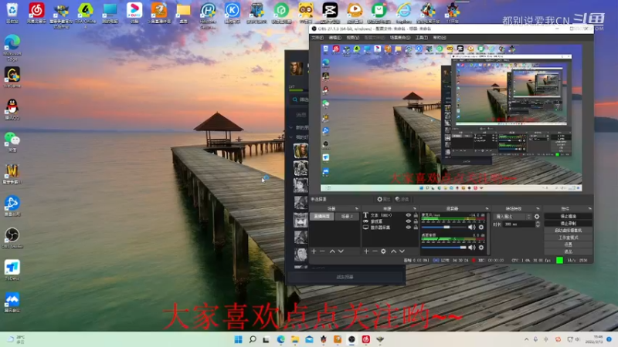Start the virtual camera
618x347 pixels.
[568, 231]
